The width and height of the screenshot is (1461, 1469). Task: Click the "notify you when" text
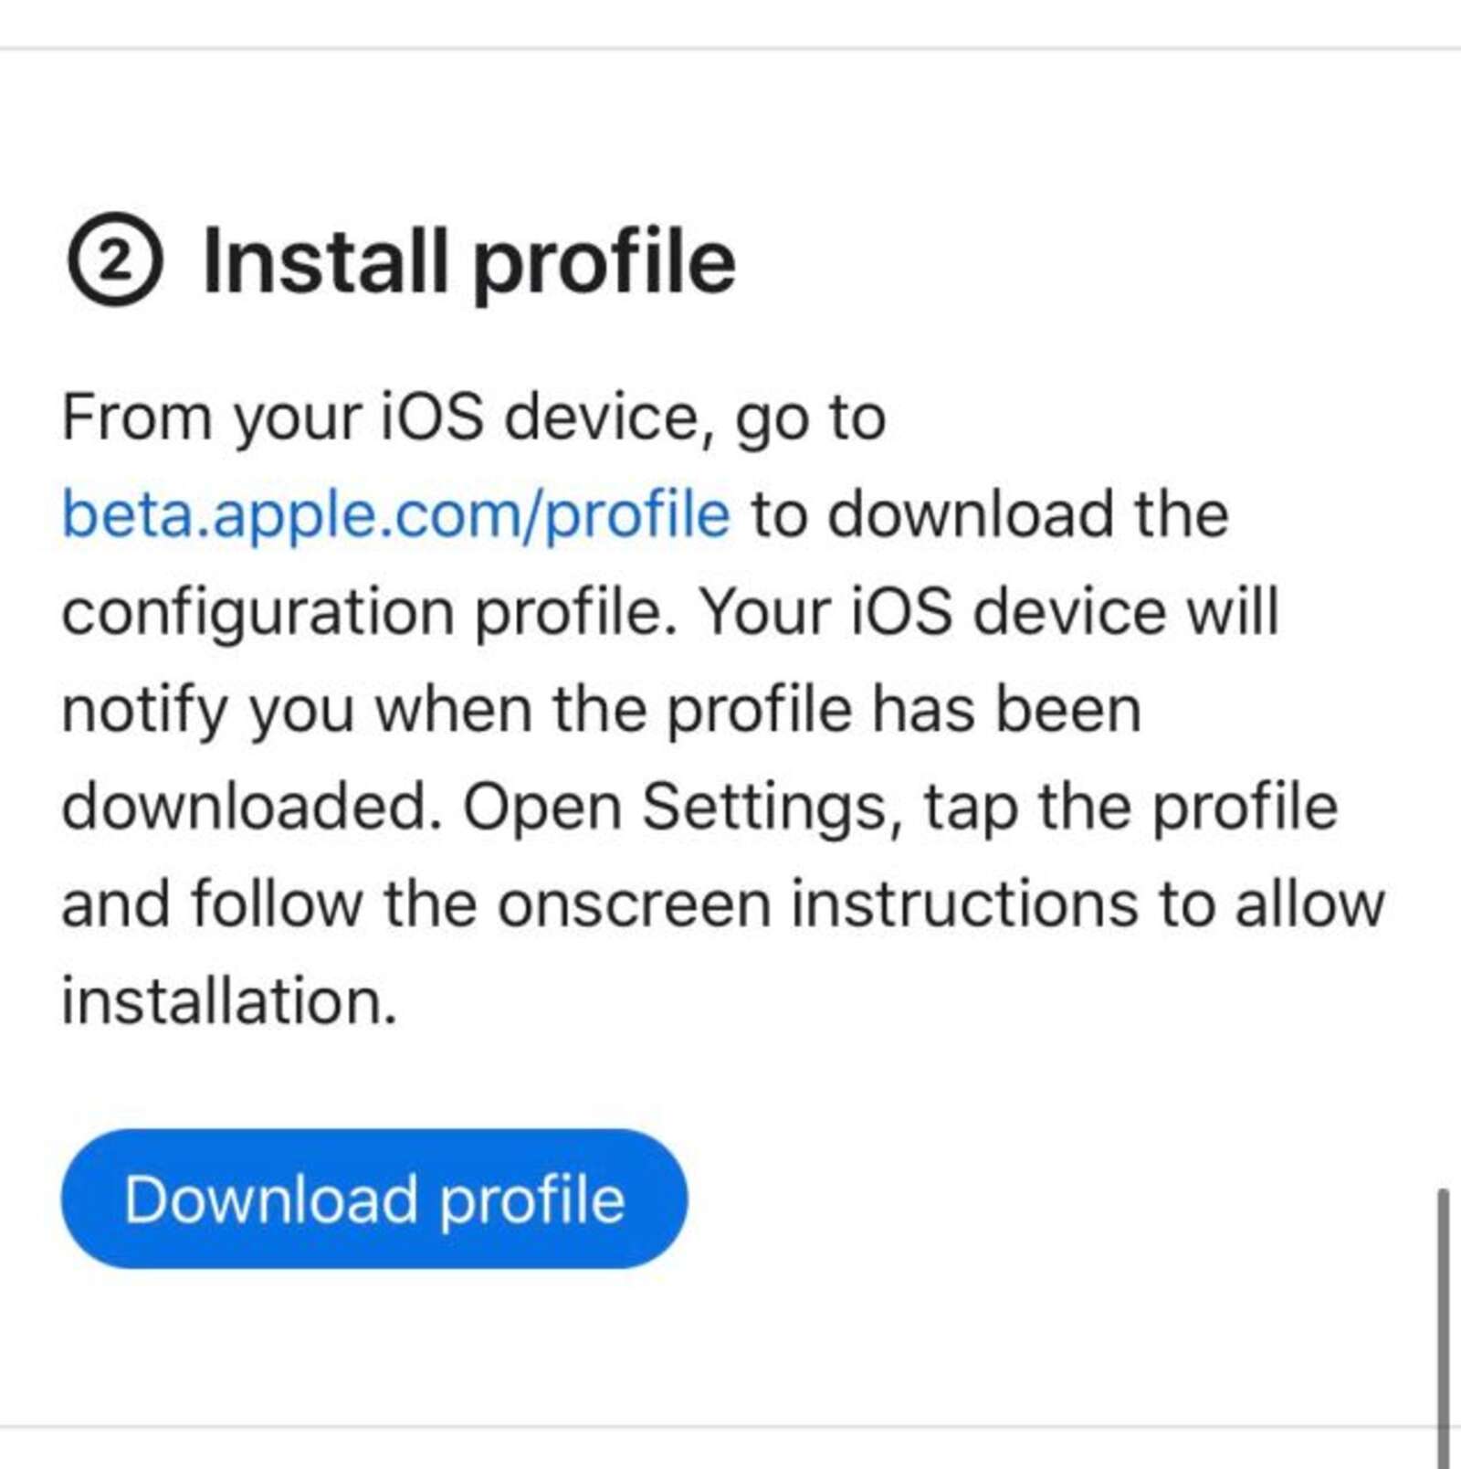coord(297,710)
